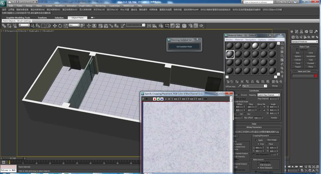
Task: Click the Play Animation button
Action: click(x=293, y=167)
